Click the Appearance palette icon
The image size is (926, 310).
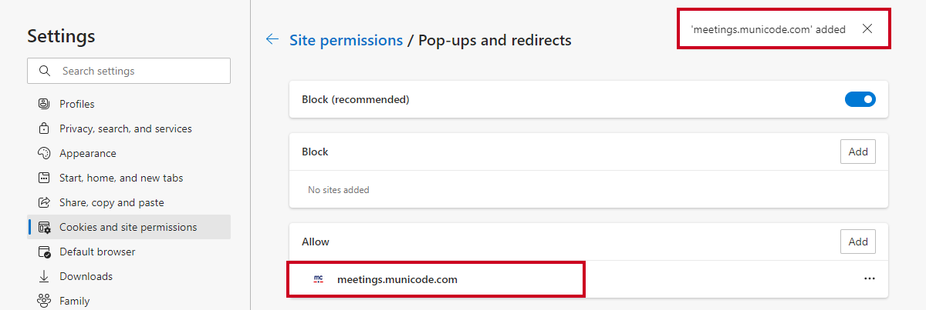click(44, 153)
